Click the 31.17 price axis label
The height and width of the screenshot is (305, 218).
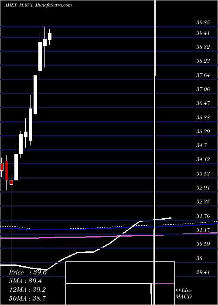coord(203,230)
